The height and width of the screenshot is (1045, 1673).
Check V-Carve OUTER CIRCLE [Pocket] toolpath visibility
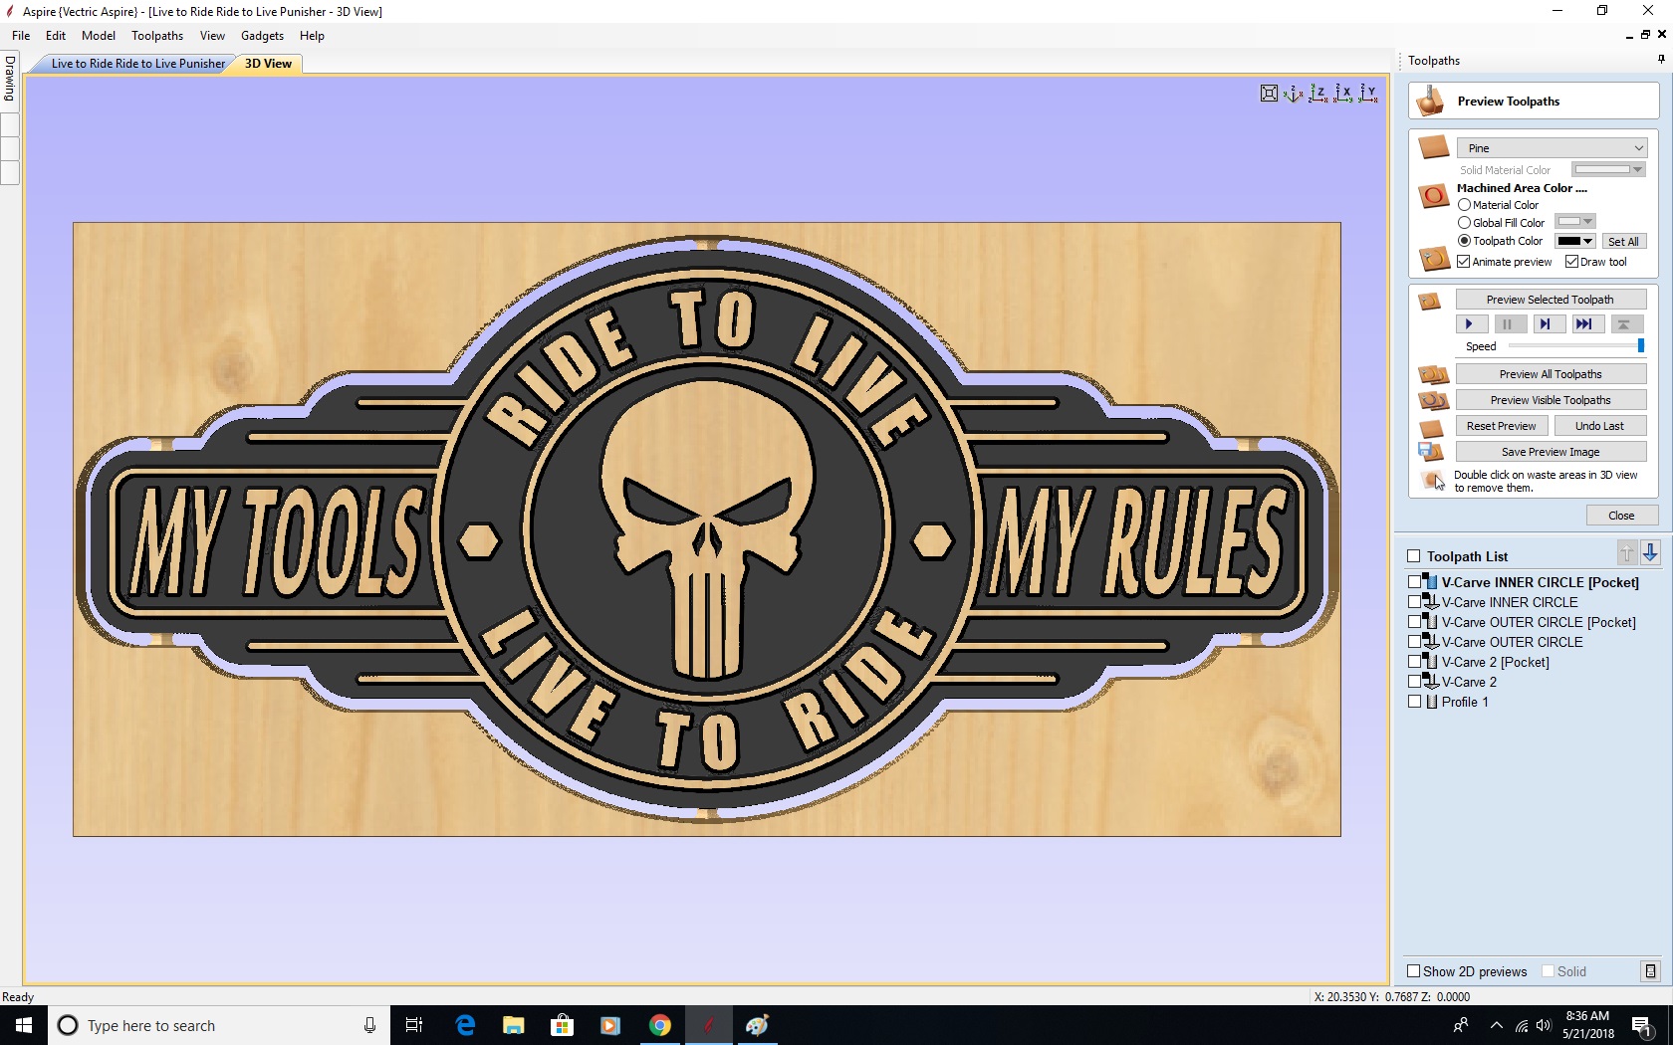click(x=1414, y=622)
